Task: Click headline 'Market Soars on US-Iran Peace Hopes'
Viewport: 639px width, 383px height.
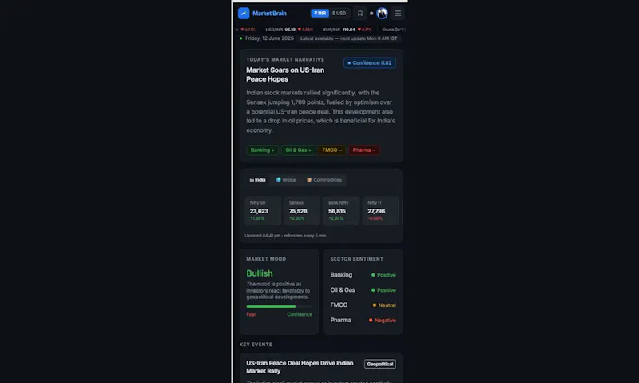Action: coord(285,74)
